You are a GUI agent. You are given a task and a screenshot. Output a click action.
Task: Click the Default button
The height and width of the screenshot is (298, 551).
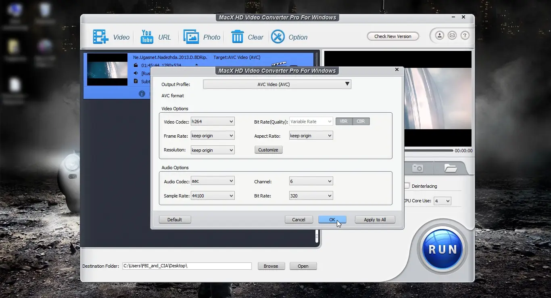click(175, 220)
